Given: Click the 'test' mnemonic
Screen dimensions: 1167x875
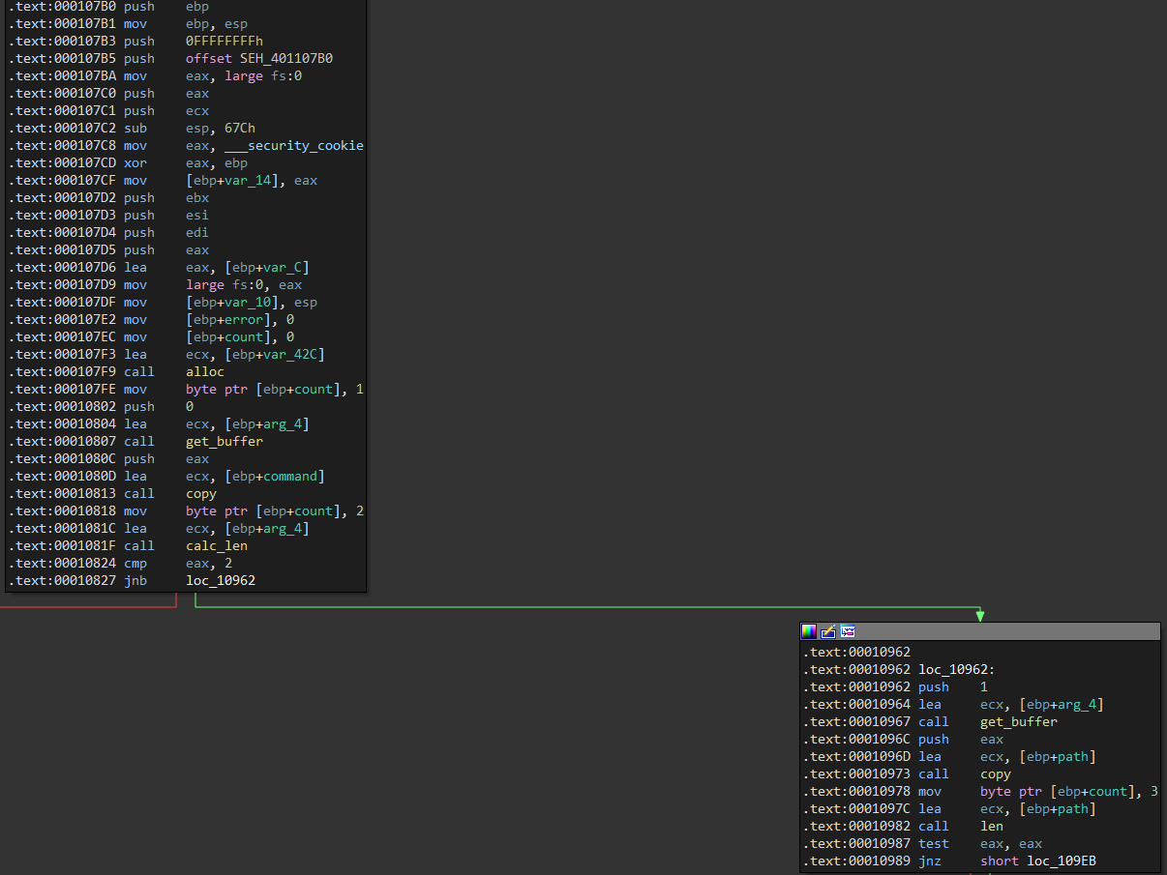Looking at the screenshot, I should pyautogui.click(x=934, y=844).
